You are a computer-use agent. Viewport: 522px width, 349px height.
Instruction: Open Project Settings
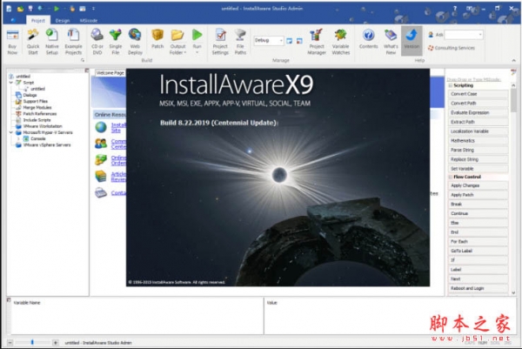pos(220,42)
